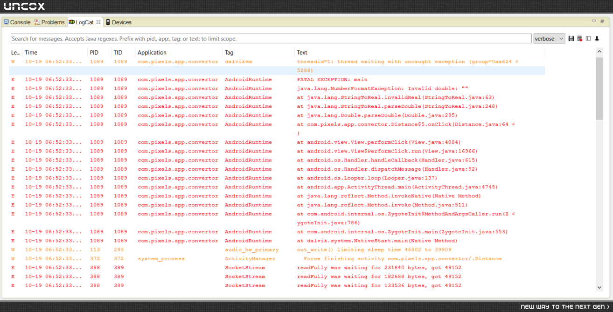Click the Application column header

[179, 53]
